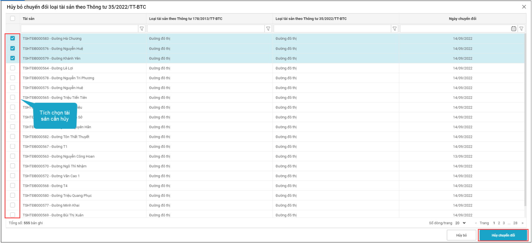The width and height of the screenshot is (532, 243).
Task: Open calendar picker in Ngày chuyển đổi filter
Action: (x=513, y=29)
